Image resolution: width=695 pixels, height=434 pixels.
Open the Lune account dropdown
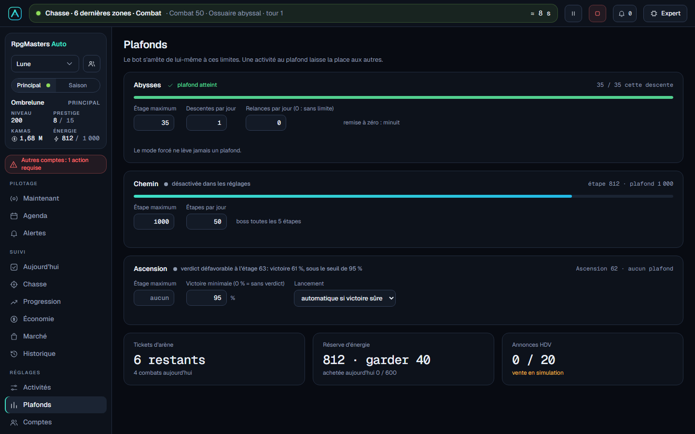pyautogui.click(x=45, y=64)
